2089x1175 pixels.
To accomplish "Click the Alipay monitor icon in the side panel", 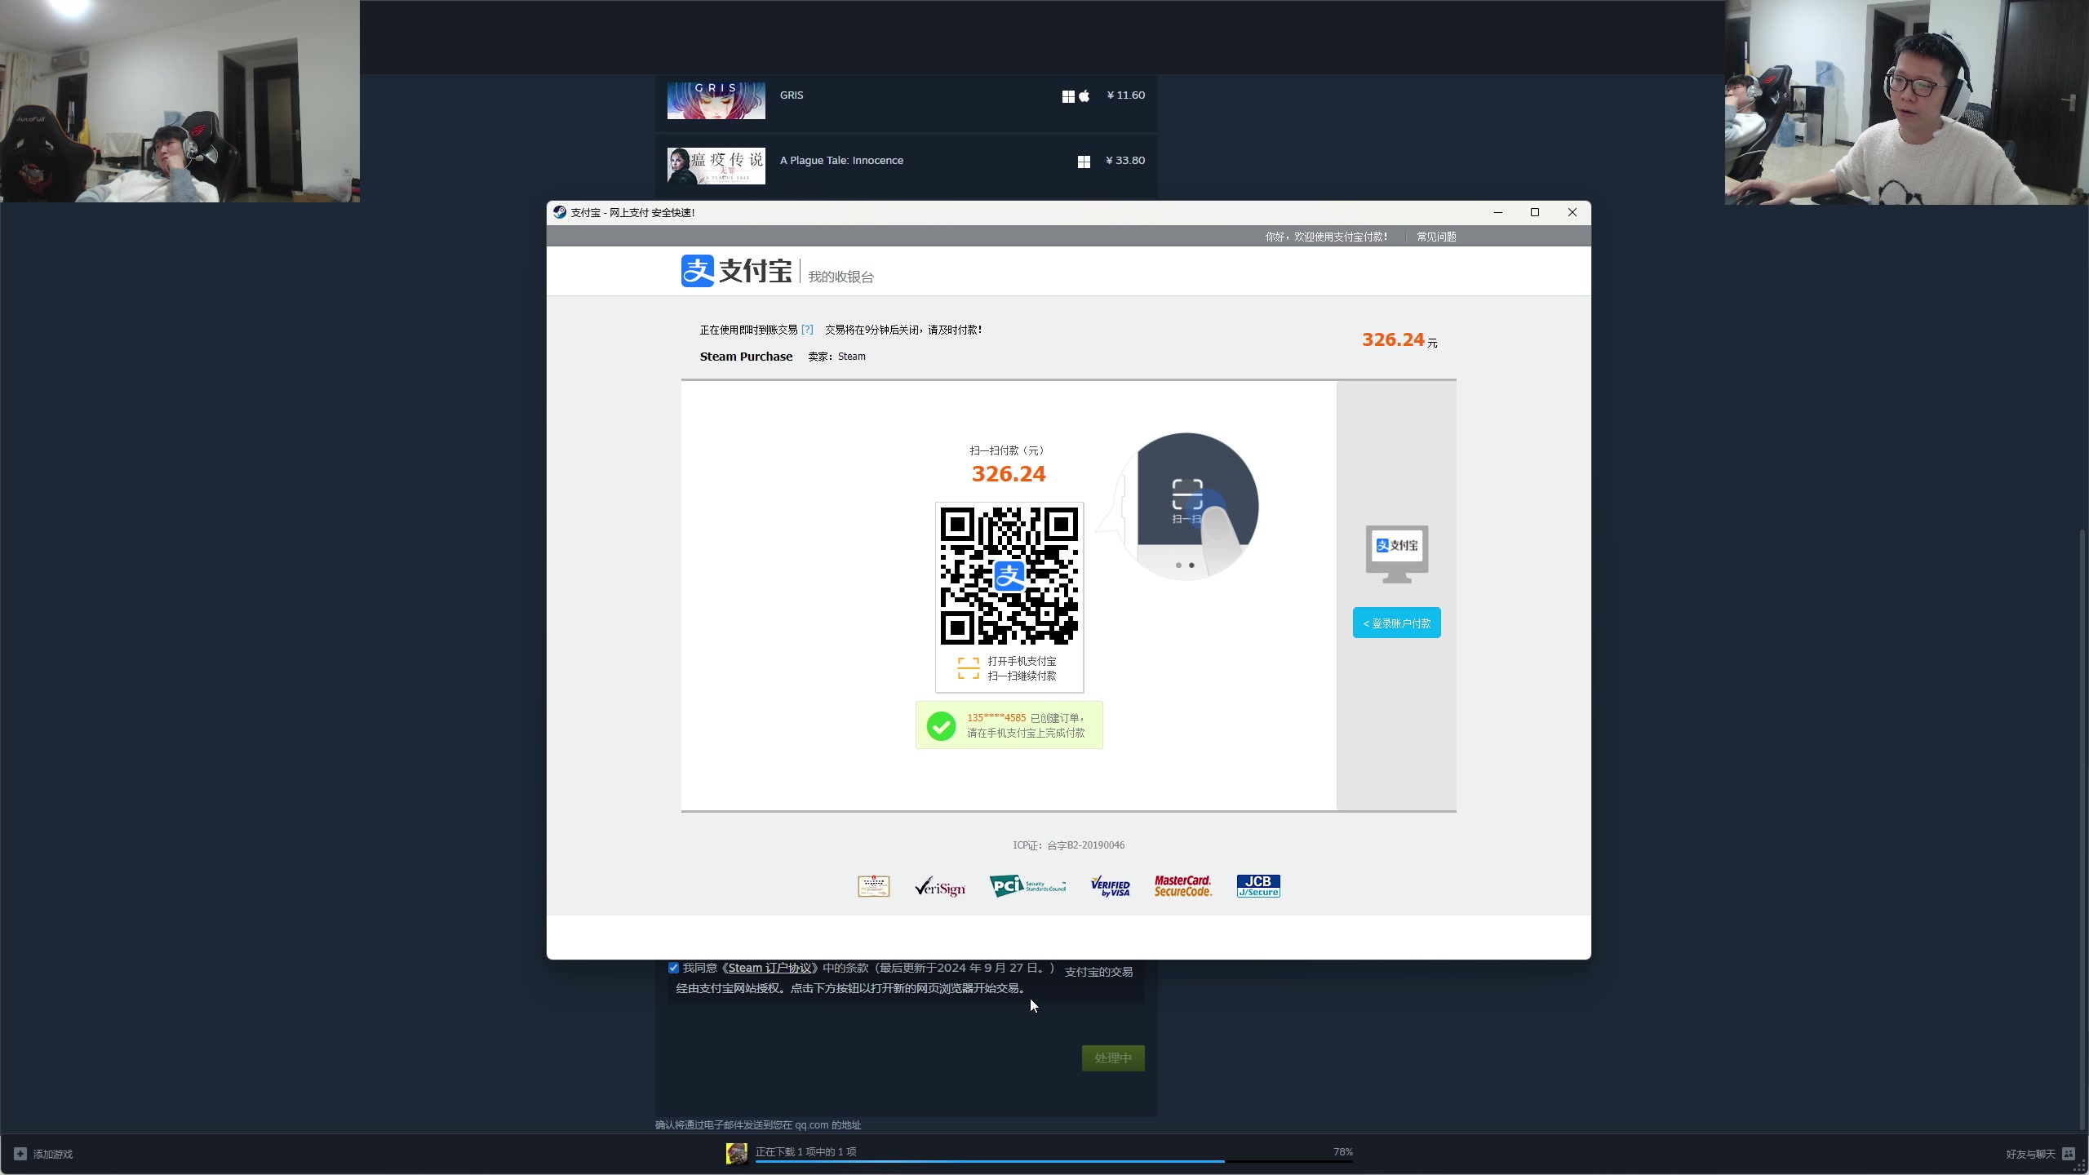I will click(1397, 554).
